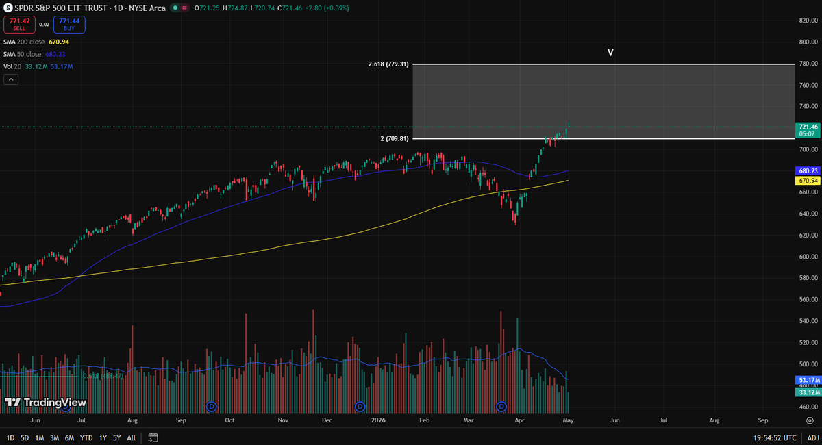Viewport: 822px width, 445px height.
Task: Click the 600.00 price axis value
Action: [x=809, y=256]
